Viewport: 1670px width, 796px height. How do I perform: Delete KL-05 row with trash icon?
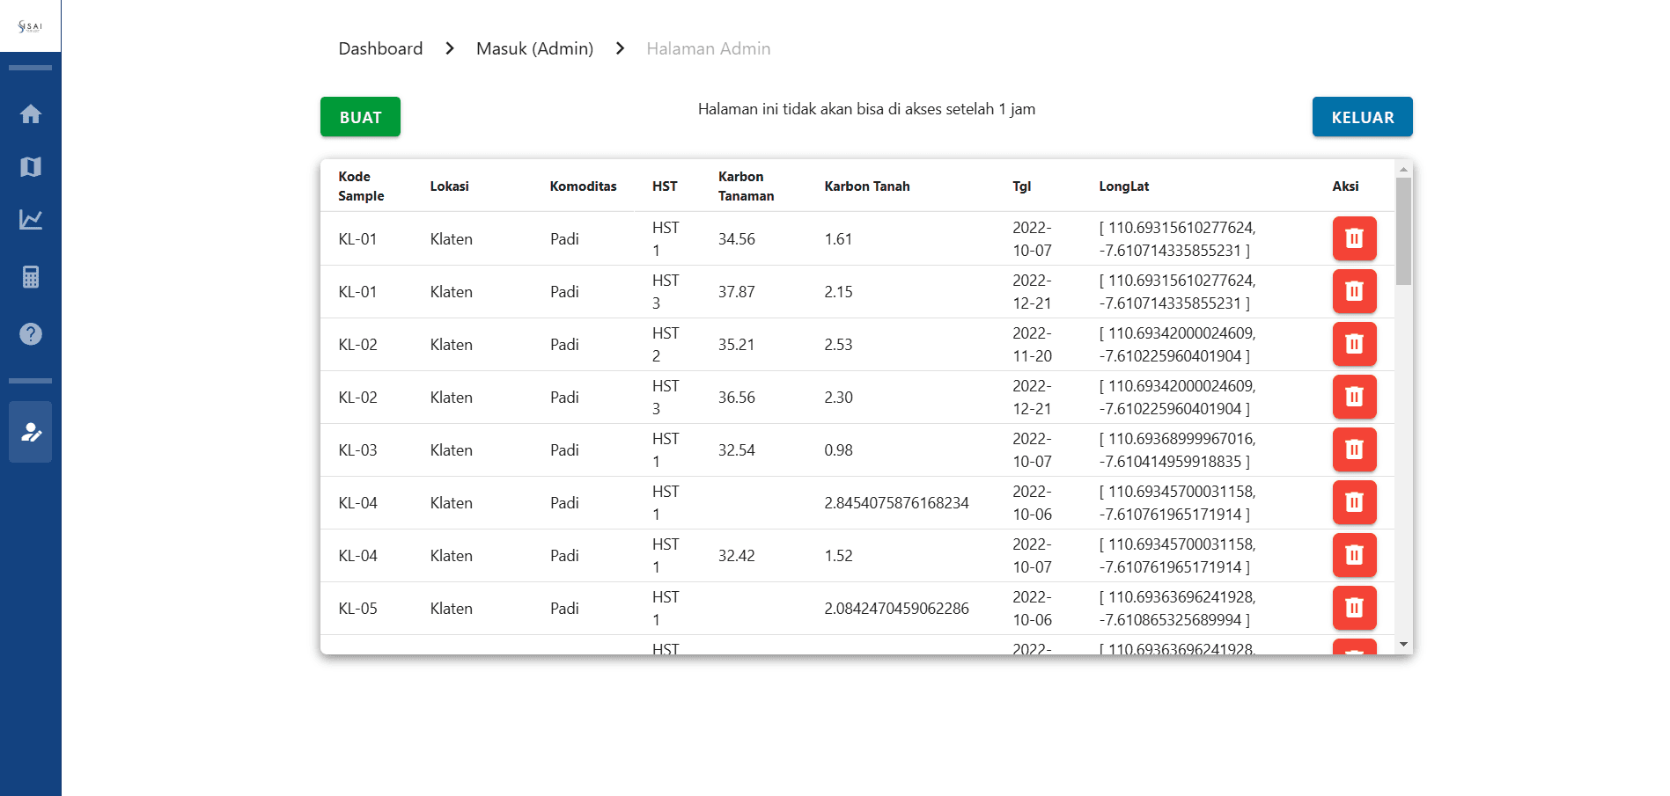1354,608
